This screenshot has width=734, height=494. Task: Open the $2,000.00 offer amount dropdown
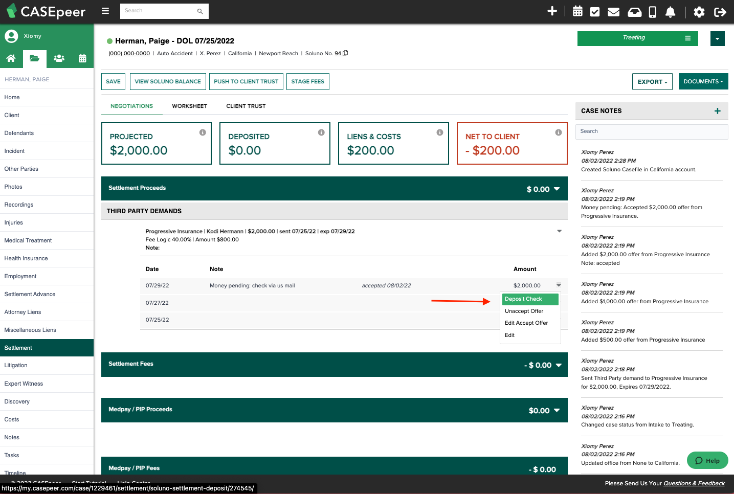[559, 285]
